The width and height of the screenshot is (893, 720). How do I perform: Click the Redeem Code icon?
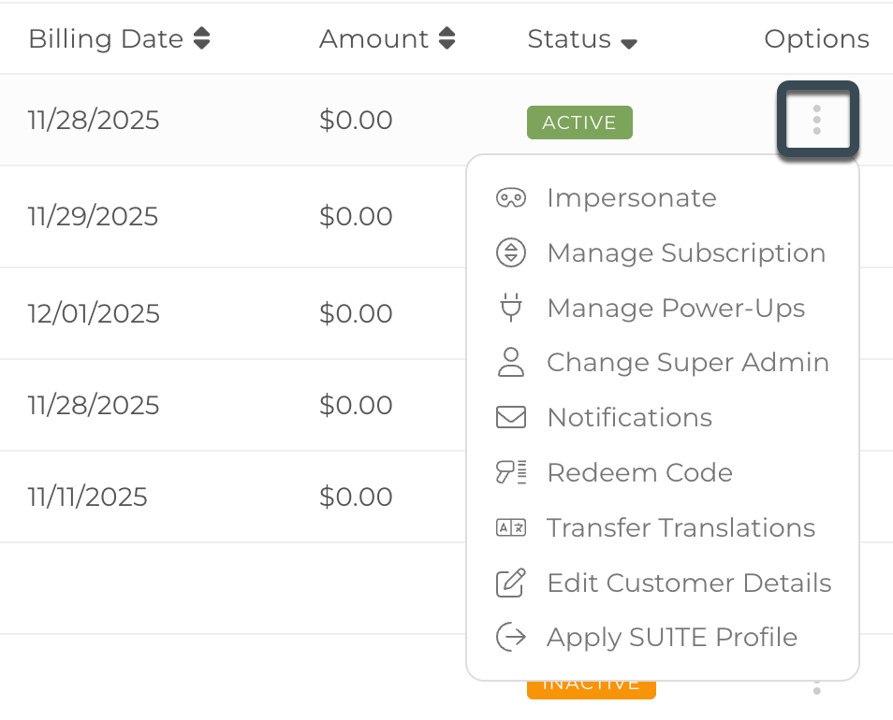tap(511, 472)
